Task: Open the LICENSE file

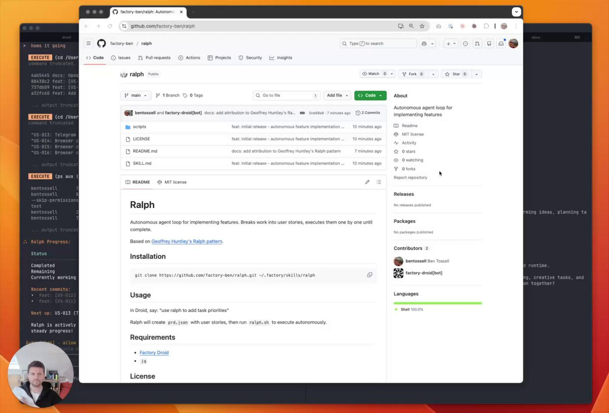Action: click(x=141, y=139)
